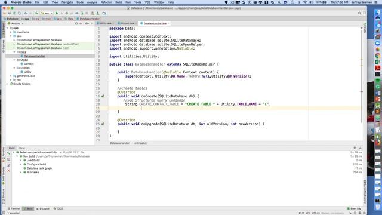Select the Utility class in tree

[x=27, y=72]
